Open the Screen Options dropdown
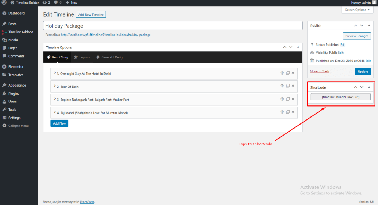Viewport: 378px width, 205px height. 357,10
